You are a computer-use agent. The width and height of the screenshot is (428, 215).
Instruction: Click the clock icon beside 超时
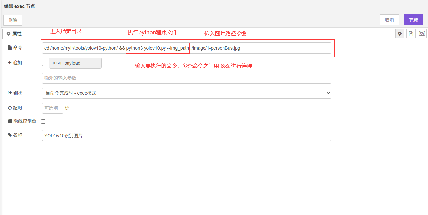click(10, 108)
